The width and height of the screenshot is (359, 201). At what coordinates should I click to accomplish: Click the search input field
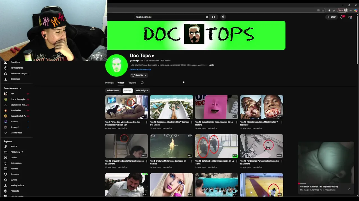click(170, 17)
